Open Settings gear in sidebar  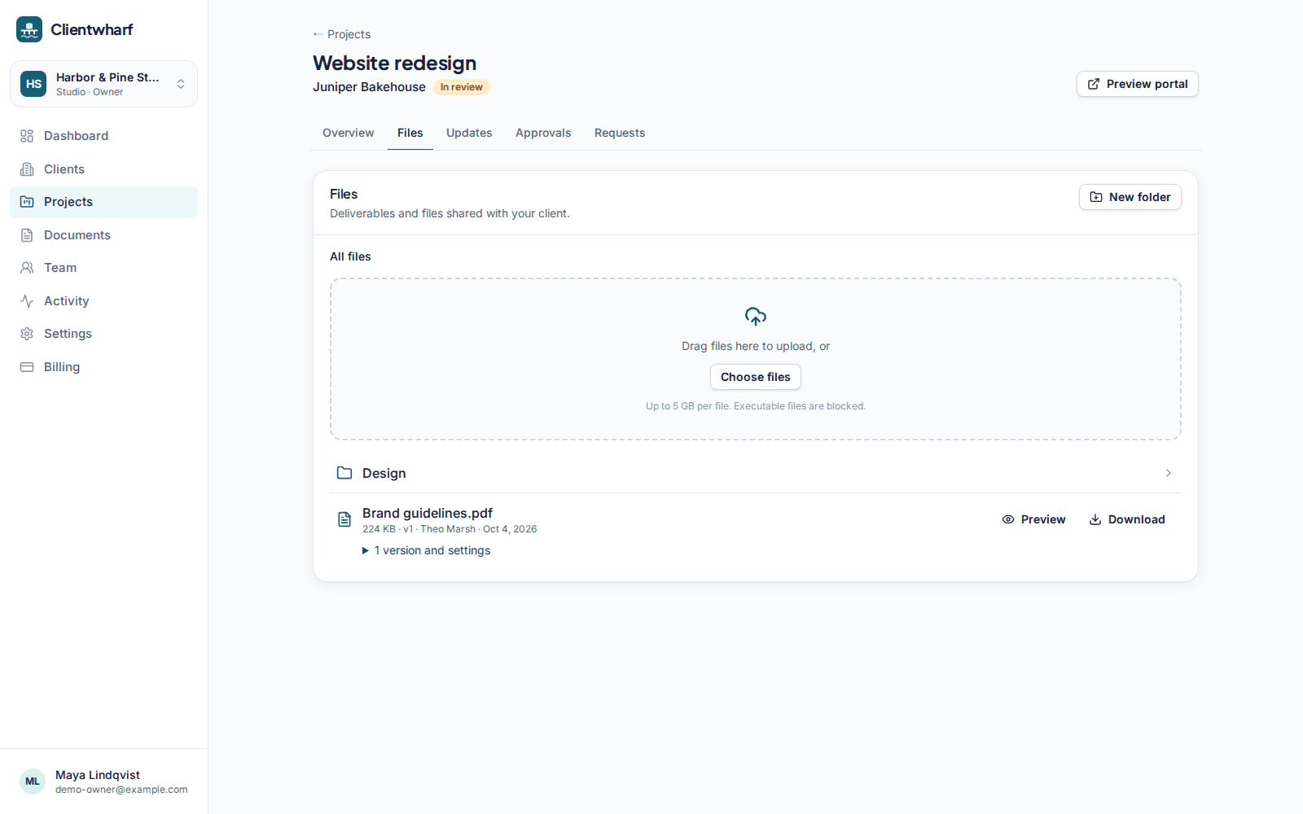click(27, 334)
